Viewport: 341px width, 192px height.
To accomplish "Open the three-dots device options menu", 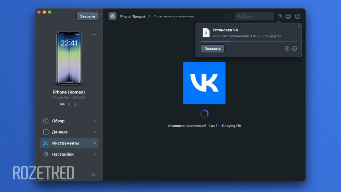I will pyautogui.click(x=94, y=34).
